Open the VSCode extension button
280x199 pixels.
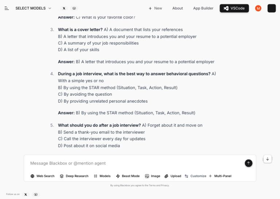click(x=234, y=8)
